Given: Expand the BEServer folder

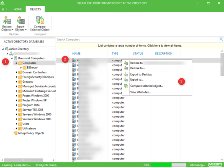Looking at the screenshot, I should pyautogui.click(x=21, y=68).
